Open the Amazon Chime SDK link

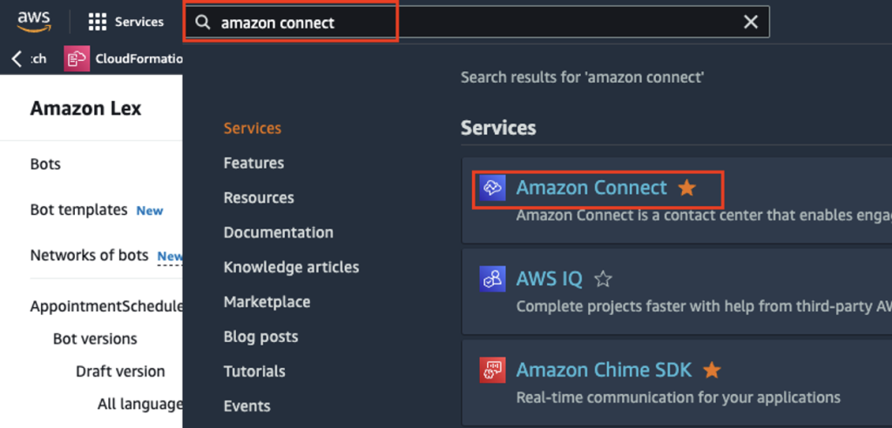pos(604,370)
